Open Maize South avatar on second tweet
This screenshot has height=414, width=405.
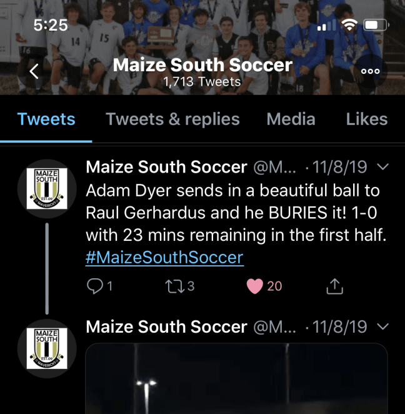coord(47,349)
